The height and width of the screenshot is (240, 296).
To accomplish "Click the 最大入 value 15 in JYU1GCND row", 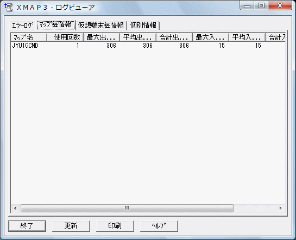I will (x=222, y=46).
